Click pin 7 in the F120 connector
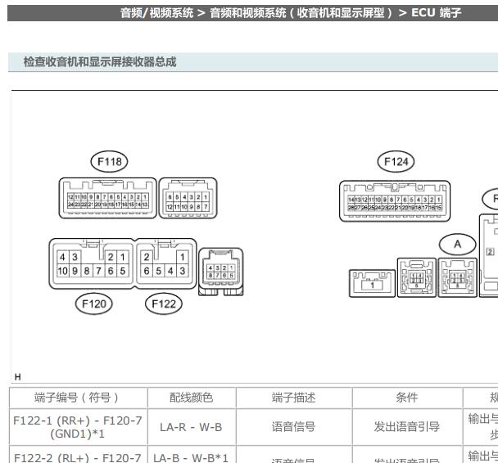Viewport: 498px width, 463px height. 99,271
